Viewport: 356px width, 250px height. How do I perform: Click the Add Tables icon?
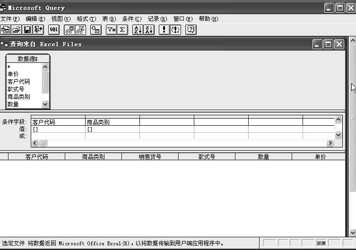(x=96, y=30)
